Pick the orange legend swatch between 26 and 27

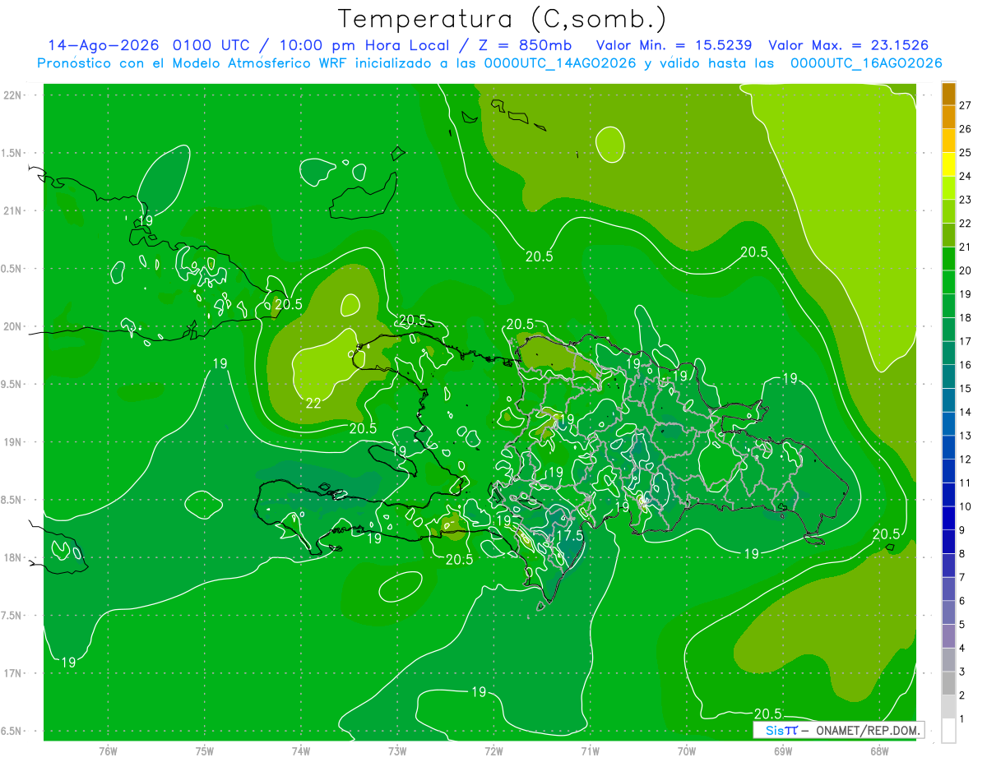coord(948,117)
